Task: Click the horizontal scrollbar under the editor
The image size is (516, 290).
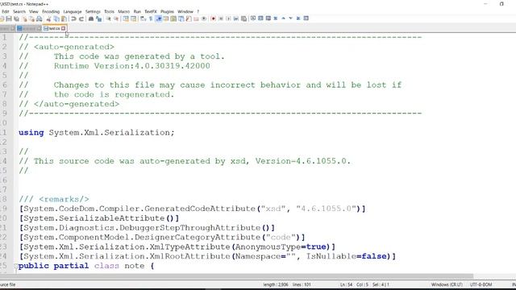Action: (x=237, y=276)
